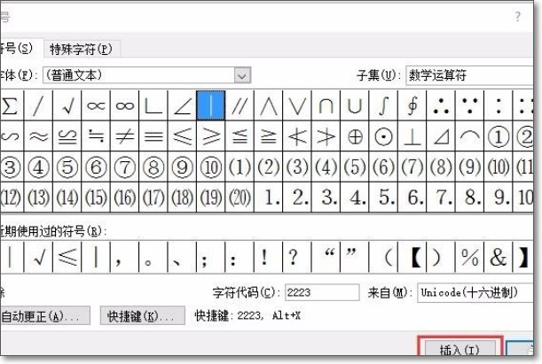Screen dimensions: 542x364
Task: Pick recently used less-than-or-equal symbol
Action: (67, 257)
